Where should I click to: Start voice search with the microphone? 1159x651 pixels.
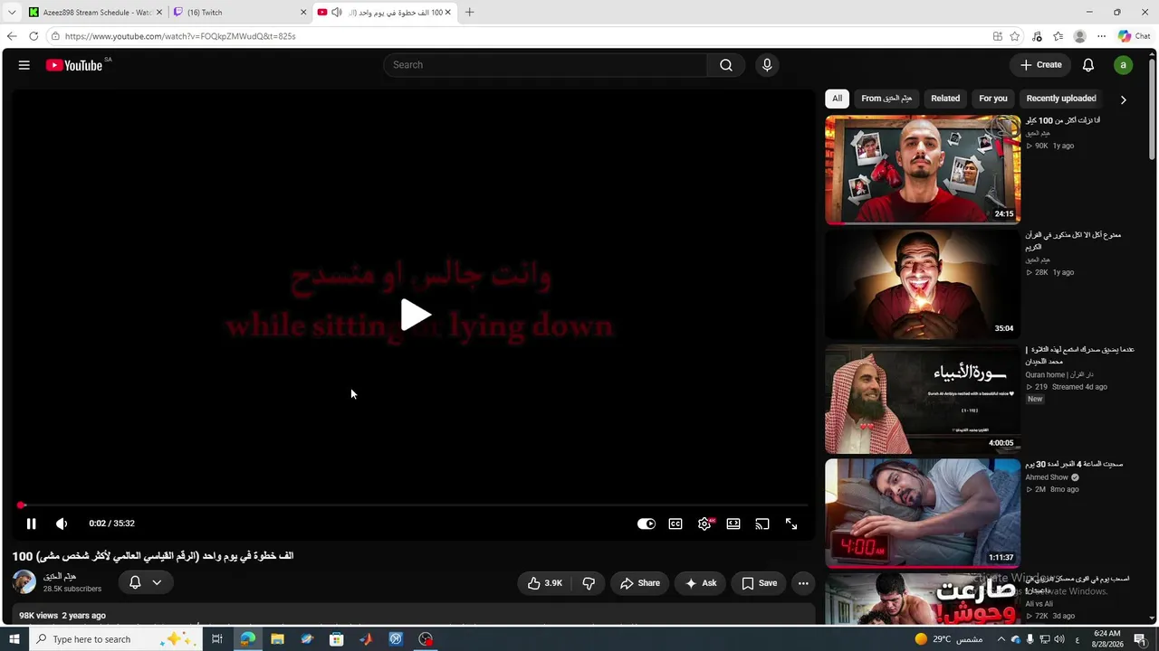[x=767, y=65]
